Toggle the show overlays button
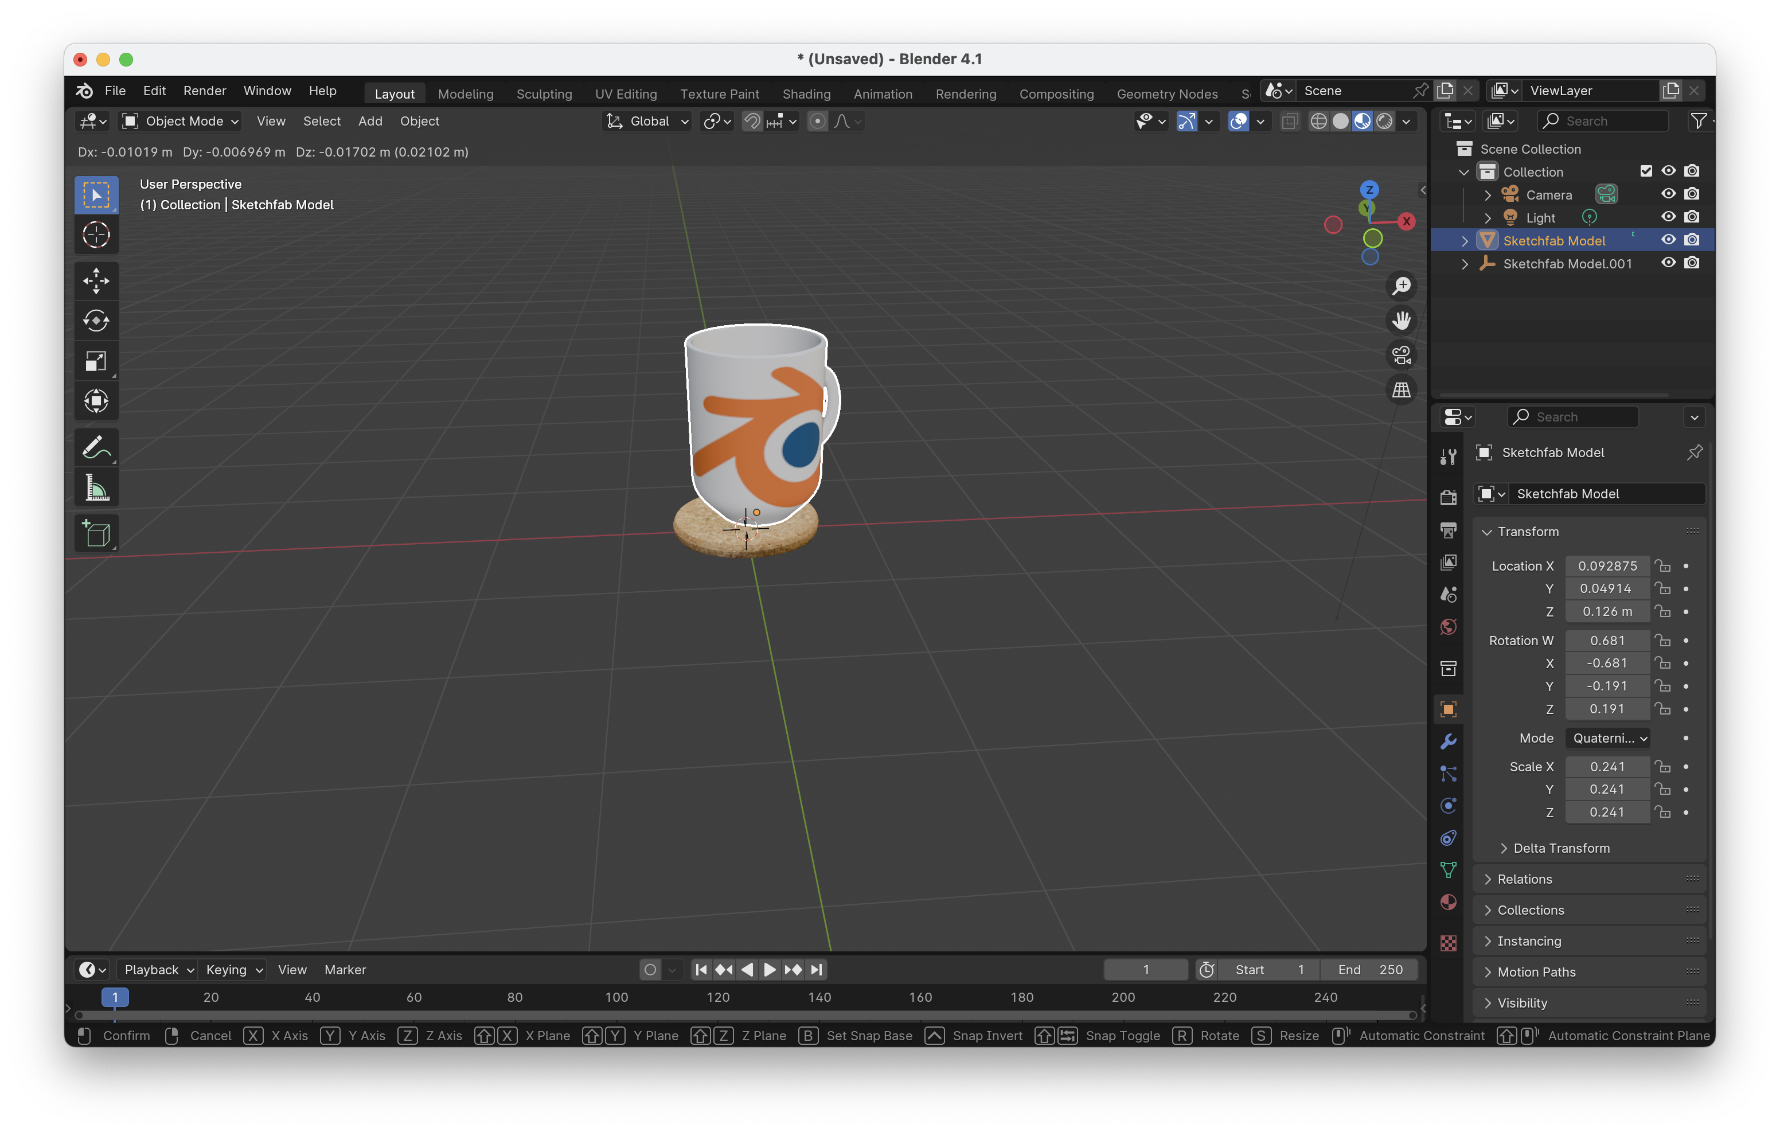This screenshot has width=1780, height=1132. 1239,121
